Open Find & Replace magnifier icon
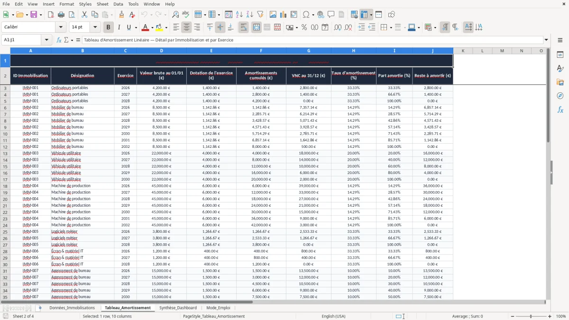 tap(175, 15)
